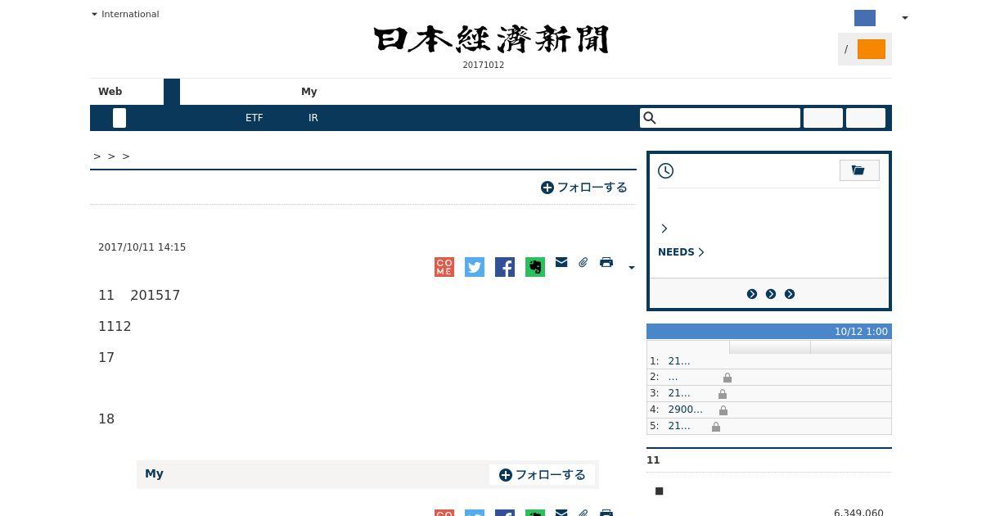Click the article timestamp 2017/10/11 14:15
Viewport: 982px width, 516px height.
coord(142,247)
